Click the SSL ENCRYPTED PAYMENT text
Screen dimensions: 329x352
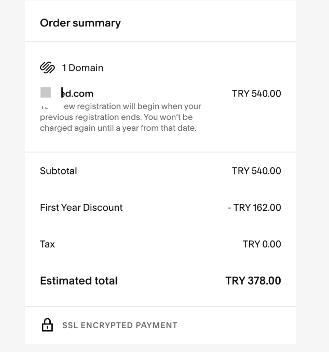(x=119, y=326)
